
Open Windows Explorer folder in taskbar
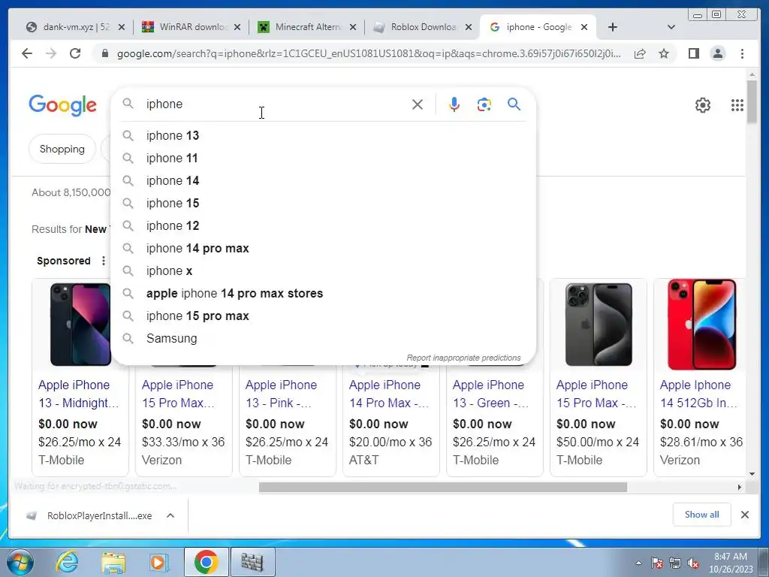pyautogui.click(x=113, y=562)
